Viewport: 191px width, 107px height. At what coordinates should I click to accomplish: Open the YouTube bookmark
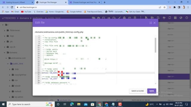pos(26,12)
